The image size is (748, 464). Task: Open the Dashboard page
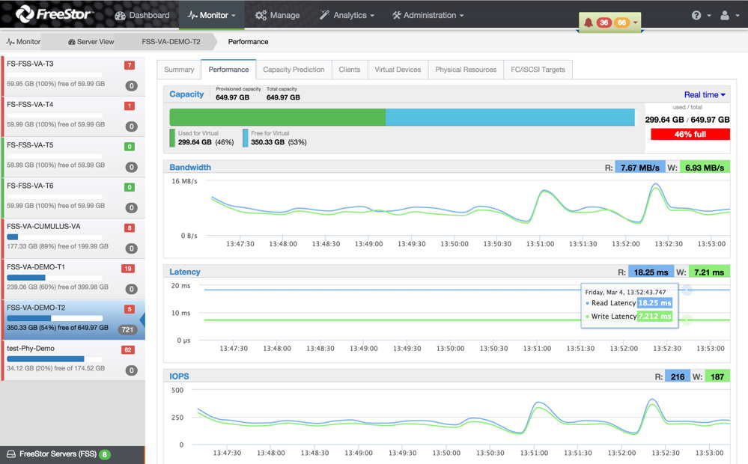142,15
